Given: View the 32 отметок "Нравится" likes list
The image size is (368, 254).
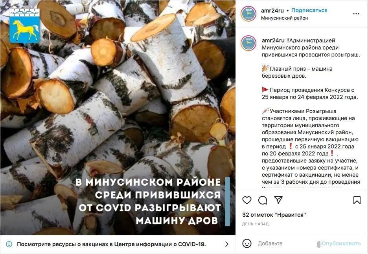Looking at the screenshot, I should coord(274,215).
